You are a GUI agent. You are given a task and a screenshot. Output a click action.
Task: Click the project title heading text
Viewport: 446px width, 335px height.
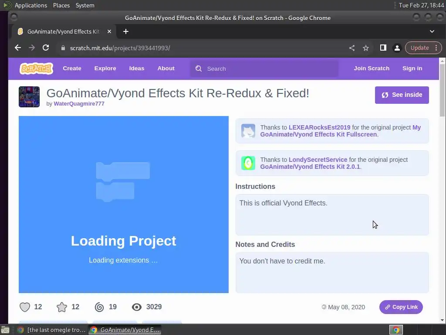pos(178,93)
